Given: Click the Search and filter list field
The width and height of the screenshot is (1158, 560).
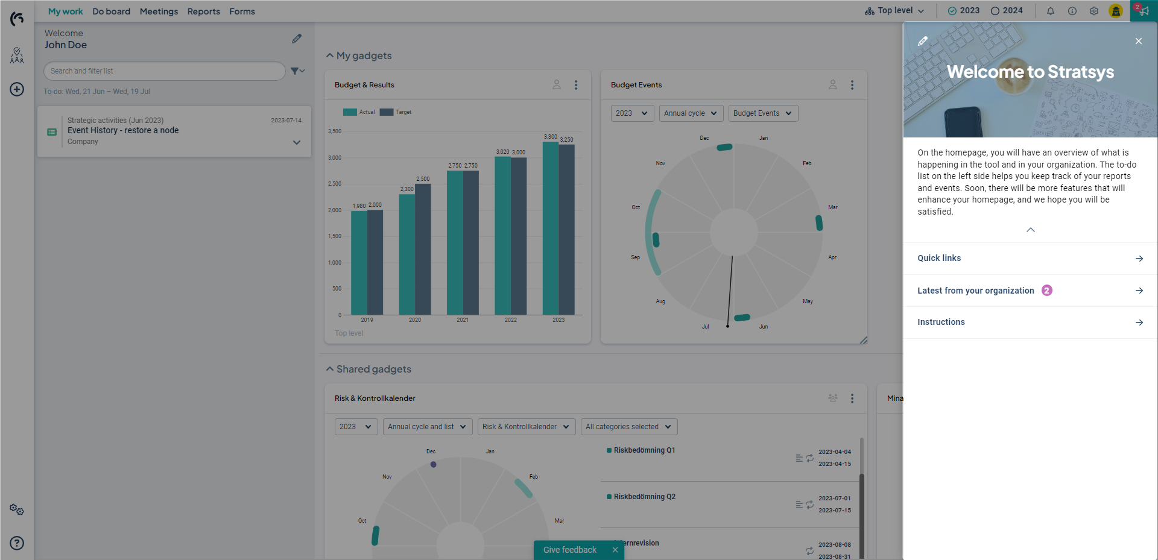Looking at the screenshot, I should 165,71.
